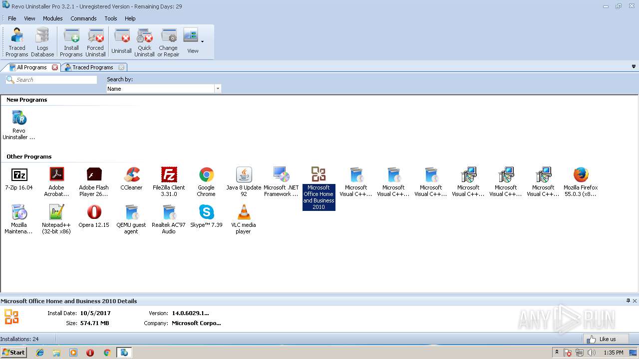Launch the Forced Uninstall tool
Viewport: 639px width, 359px height.
95,42
